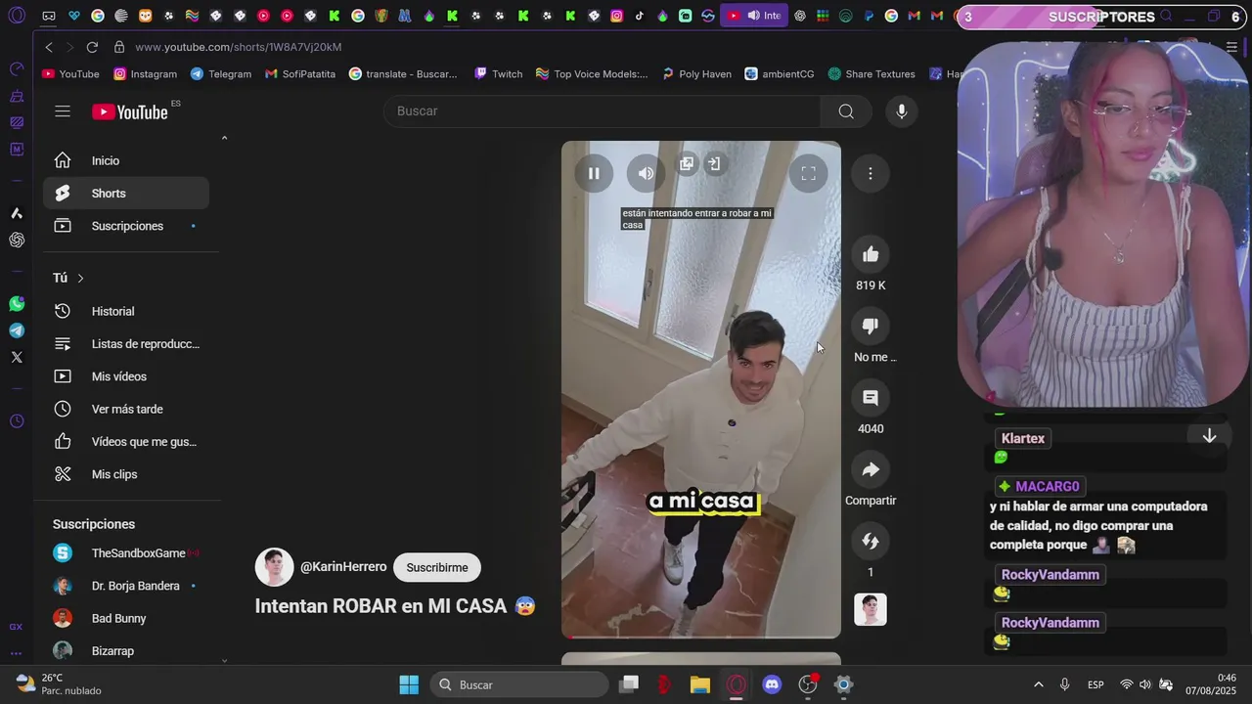
Task: Open the @KarinHerrero channel link
Action: coord(343,567)
